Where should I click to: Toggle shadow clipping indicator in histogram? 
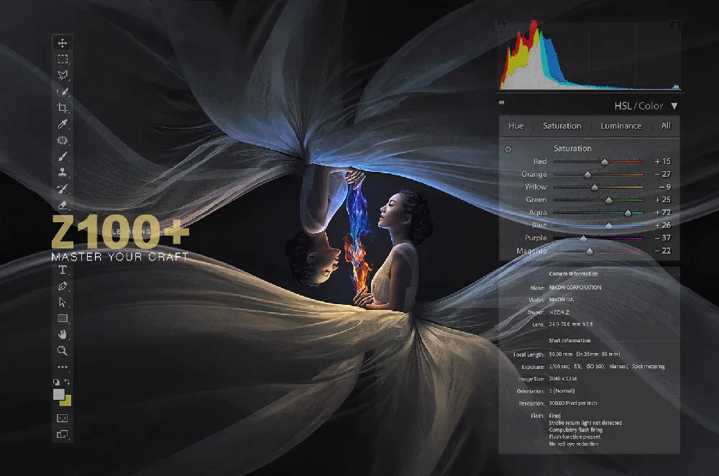pos(503,26)
